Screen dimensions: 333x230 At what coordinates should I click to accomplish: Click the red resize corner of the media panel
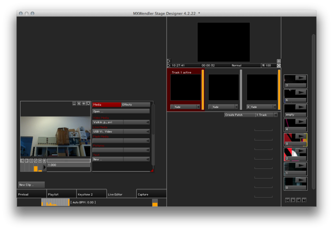[152, 170]
